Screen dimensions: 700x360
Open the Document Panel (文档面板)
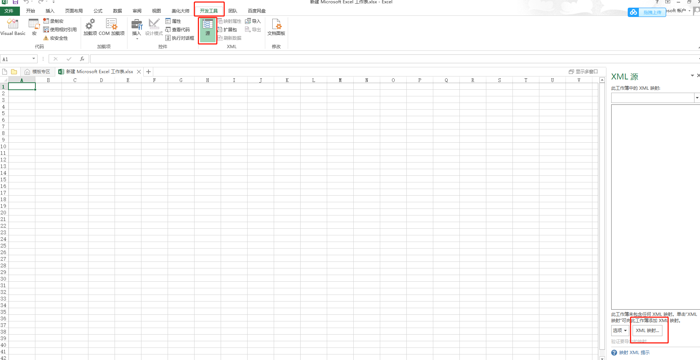pyautogui.click(x=276, y=28)
